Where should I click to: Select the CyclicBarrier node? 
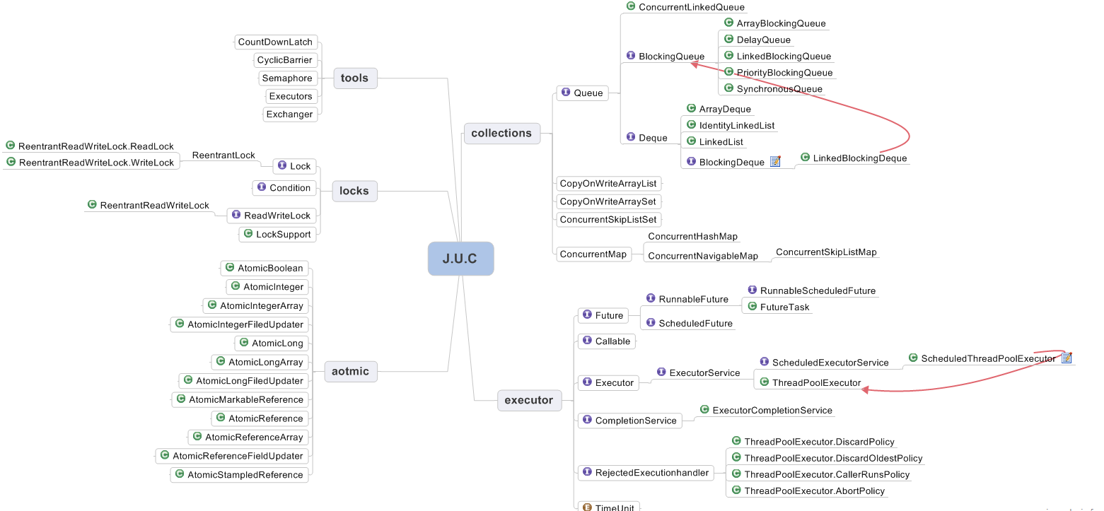pos(285,60)
